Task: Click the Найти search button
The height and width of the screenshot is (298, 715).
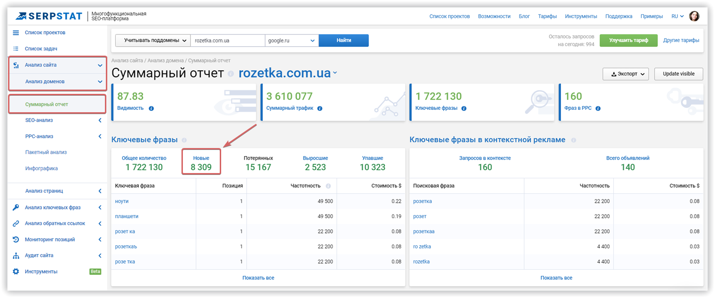Action: pos(344,41)
